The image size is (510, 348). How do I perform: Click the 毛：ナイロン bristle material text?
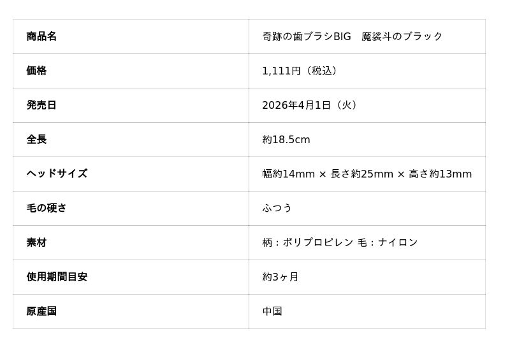pos(388,243)
